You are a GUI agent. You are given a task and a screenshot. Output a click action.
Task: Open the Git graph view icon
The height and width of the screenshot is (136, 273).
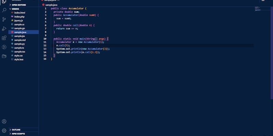(x=4, y=47)
